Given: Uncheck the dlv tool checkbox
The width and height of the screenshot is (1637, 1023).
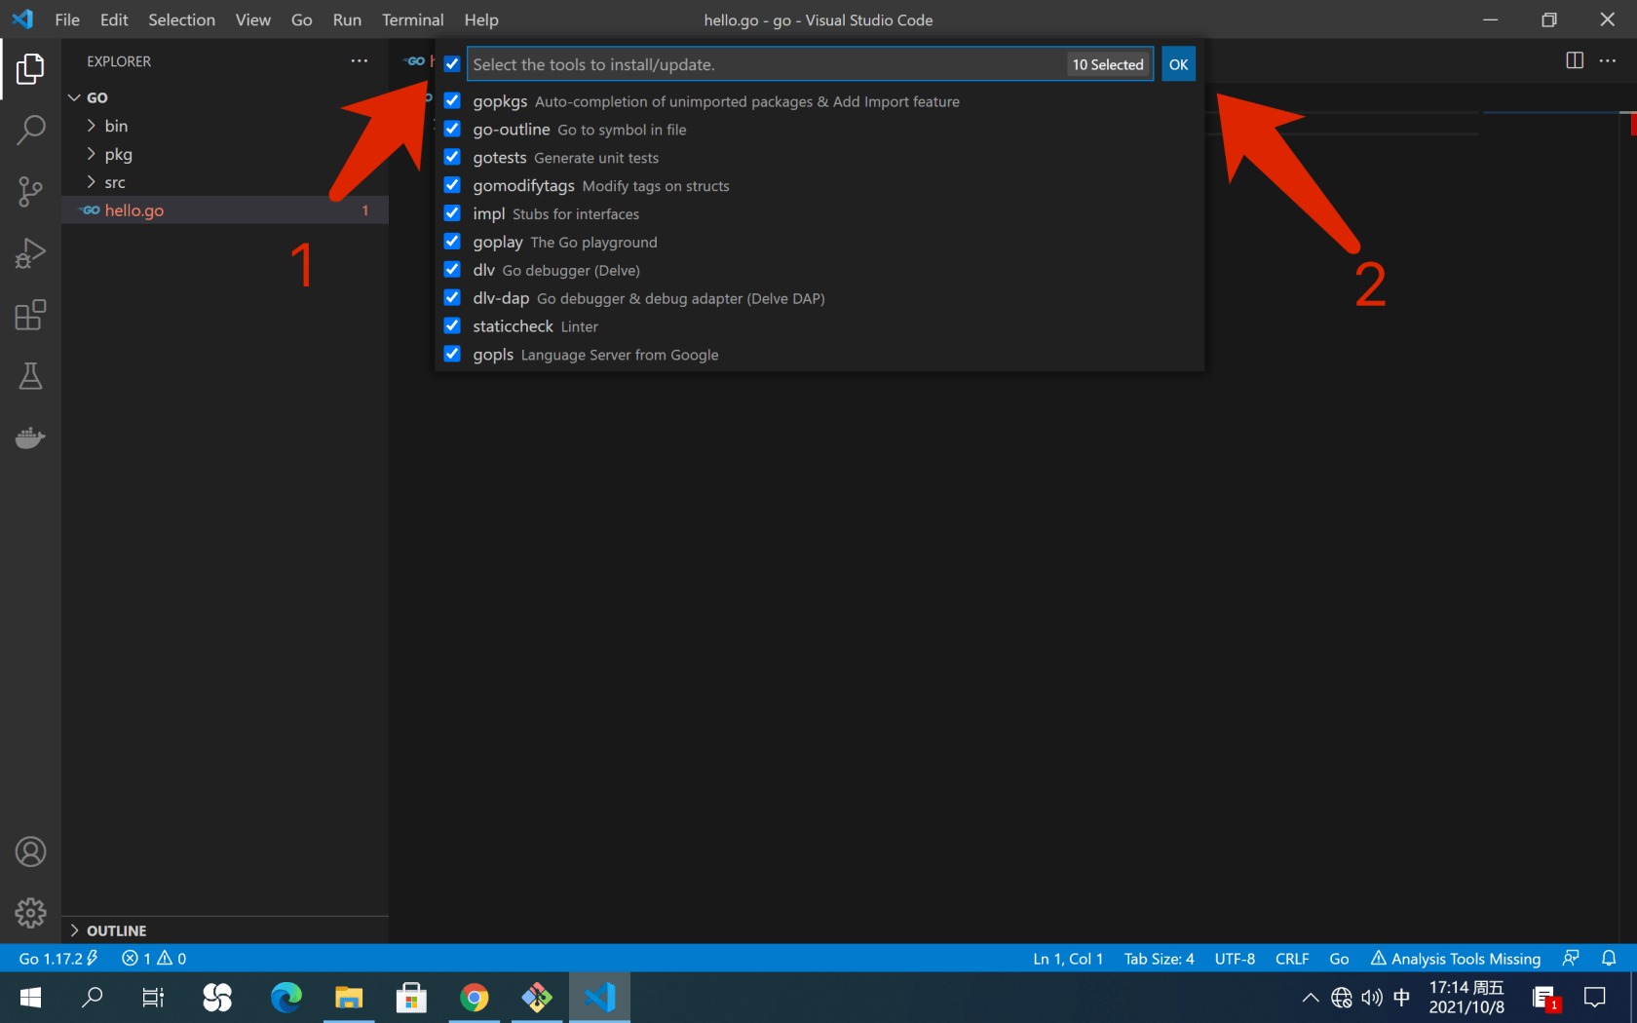Looking at the screenshot, I should pos(452,270).
